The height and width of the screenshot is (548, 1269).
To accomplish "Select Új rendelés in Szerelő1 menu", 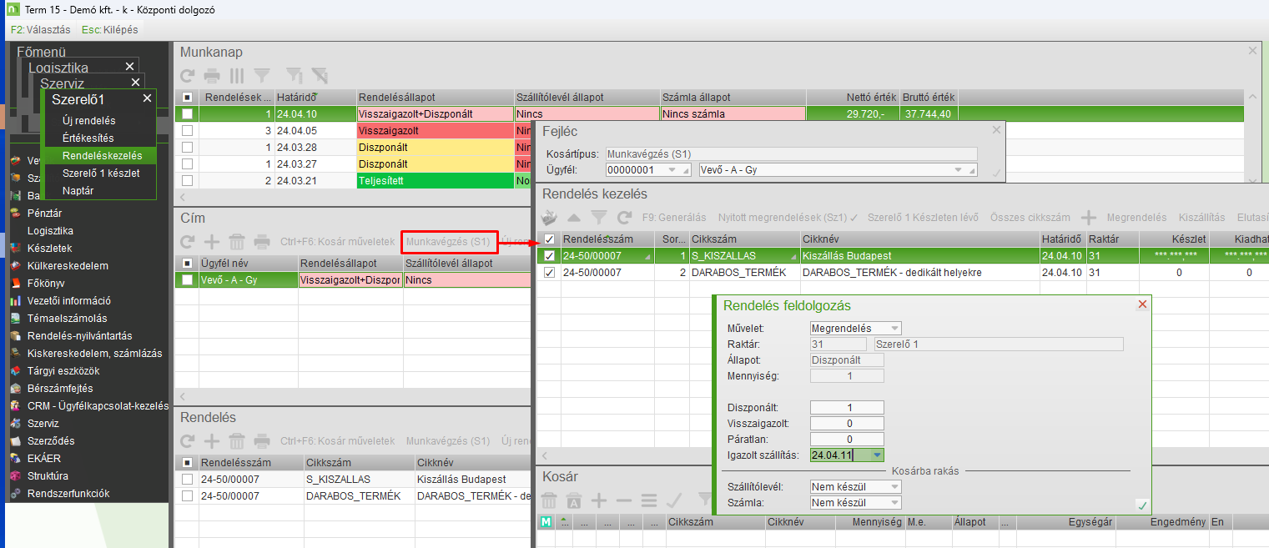I will (88, 121).
